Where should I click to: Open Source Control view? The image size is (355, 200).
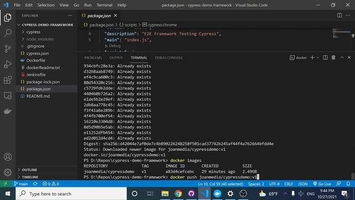(7, 48)
